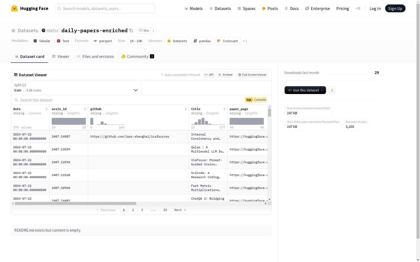The image size is (420, 262).
Task: Filter by parquet format tag
Action: (x=103, y=41)
